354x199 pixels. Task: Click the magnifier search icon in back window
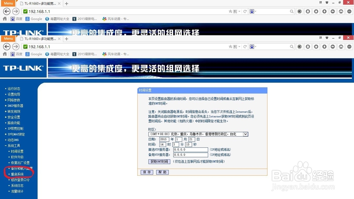tap(292, 11)
